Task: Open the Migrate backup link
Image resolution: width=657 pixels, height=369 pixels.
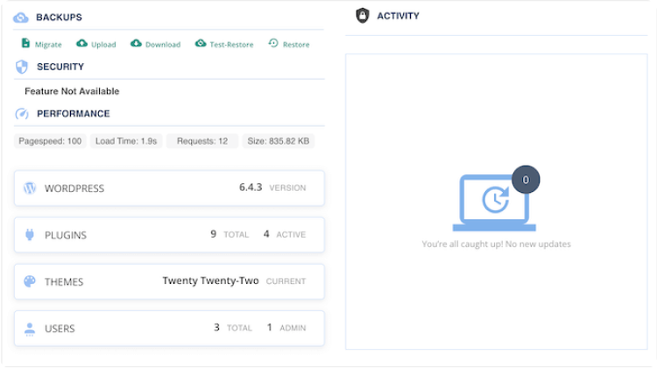Action: [x=47, y=44]
